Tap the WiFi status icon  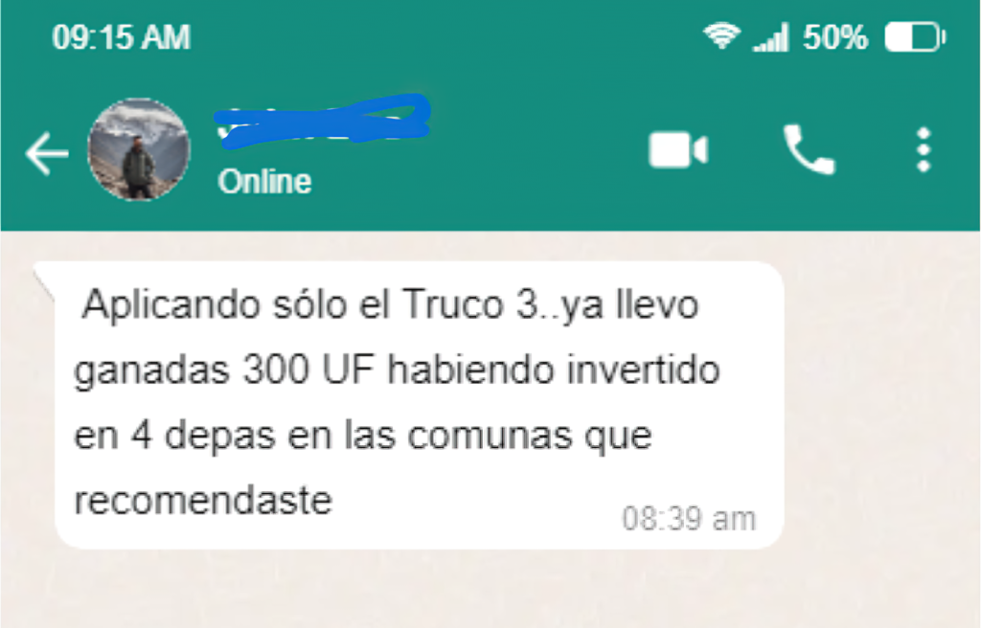(721, 35)
